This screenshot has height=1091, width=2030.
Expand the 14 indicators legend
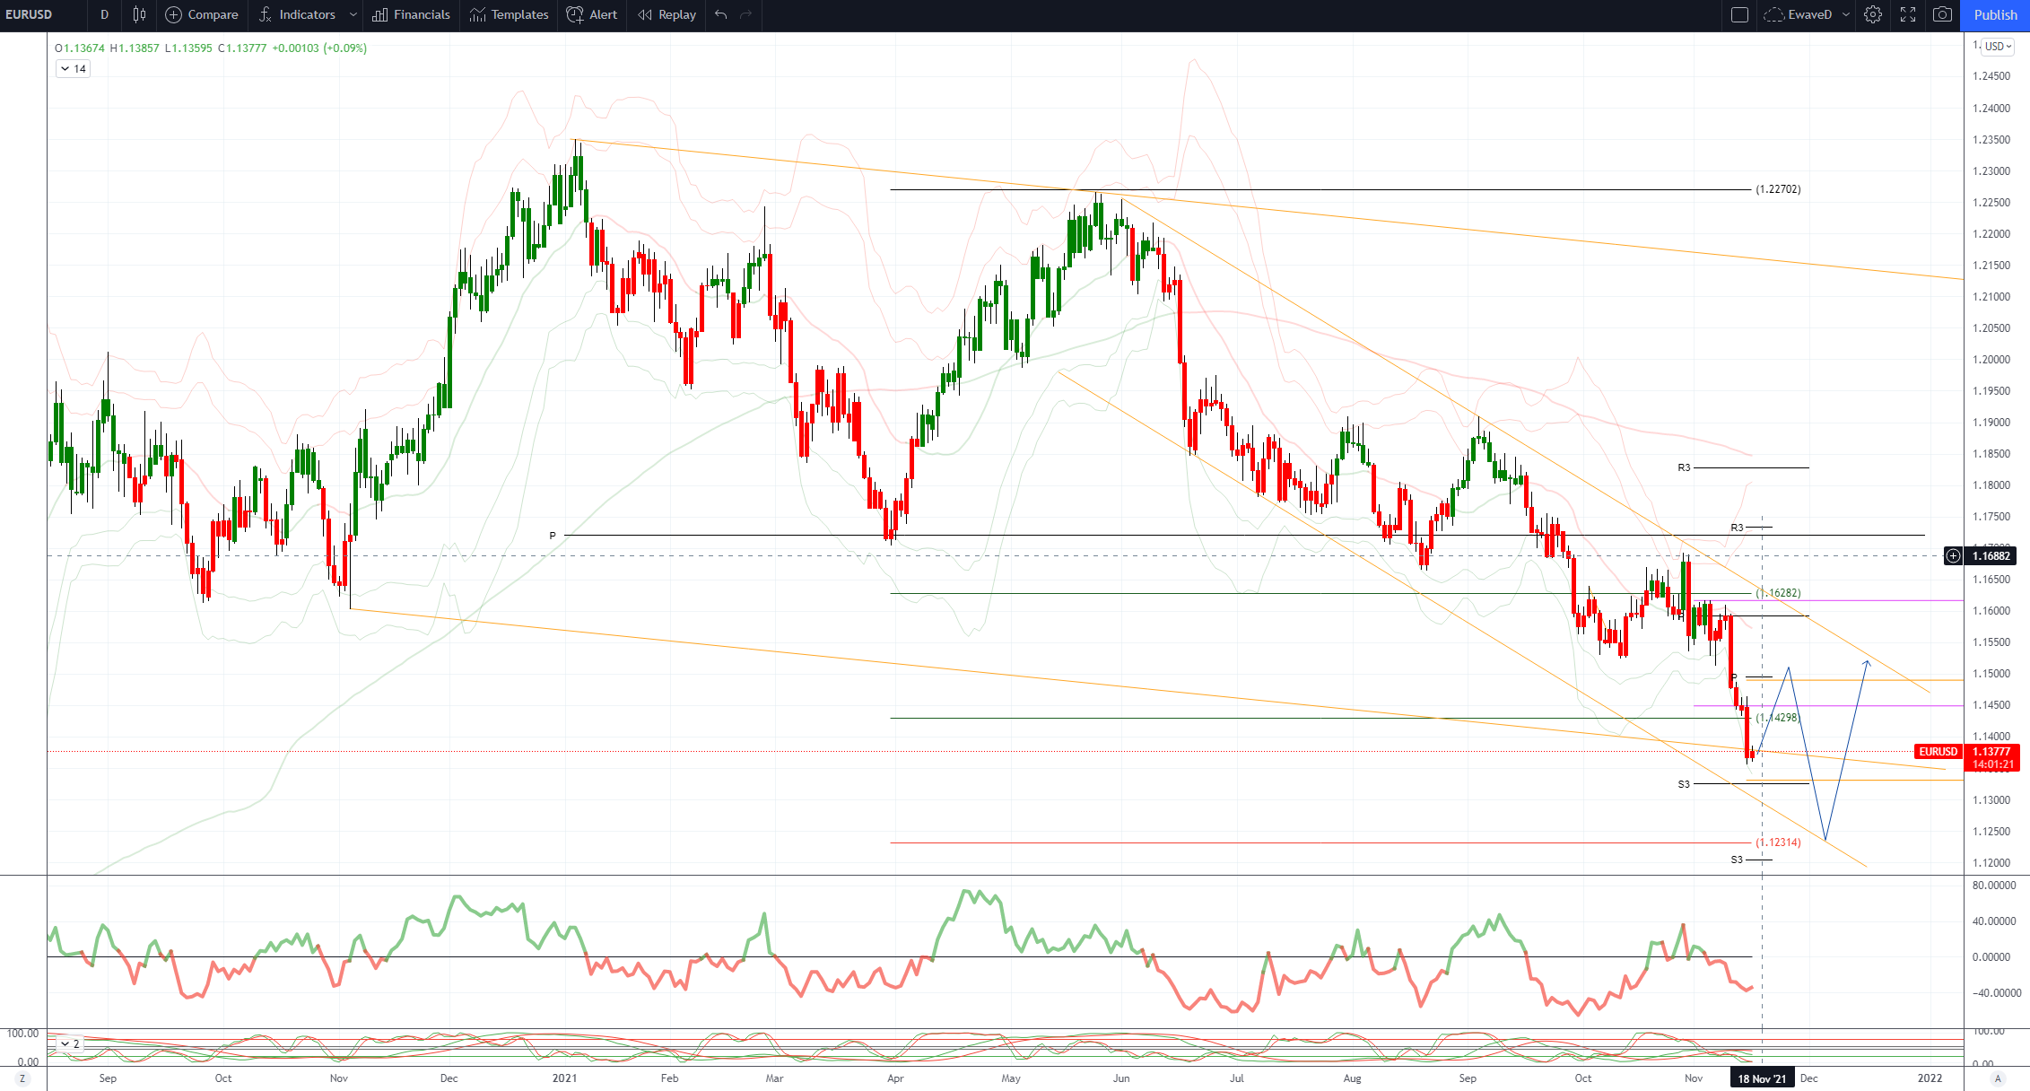pyautogui.click(x=73, y=69)
